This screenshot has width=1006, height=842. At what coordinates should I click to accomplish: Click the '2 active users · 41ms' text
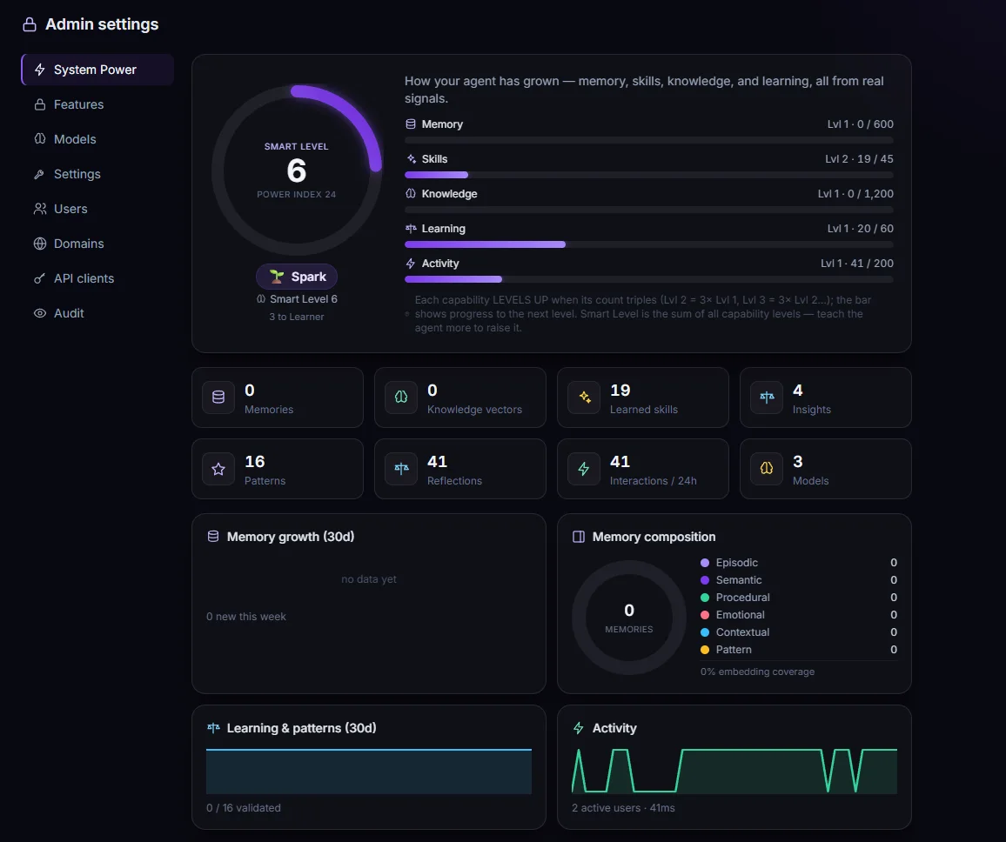point(623,808)
